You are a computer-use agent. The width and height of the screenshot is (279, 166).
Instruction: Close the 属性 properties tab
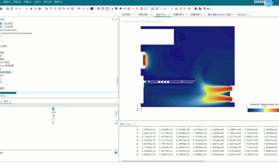coord(10,101)
